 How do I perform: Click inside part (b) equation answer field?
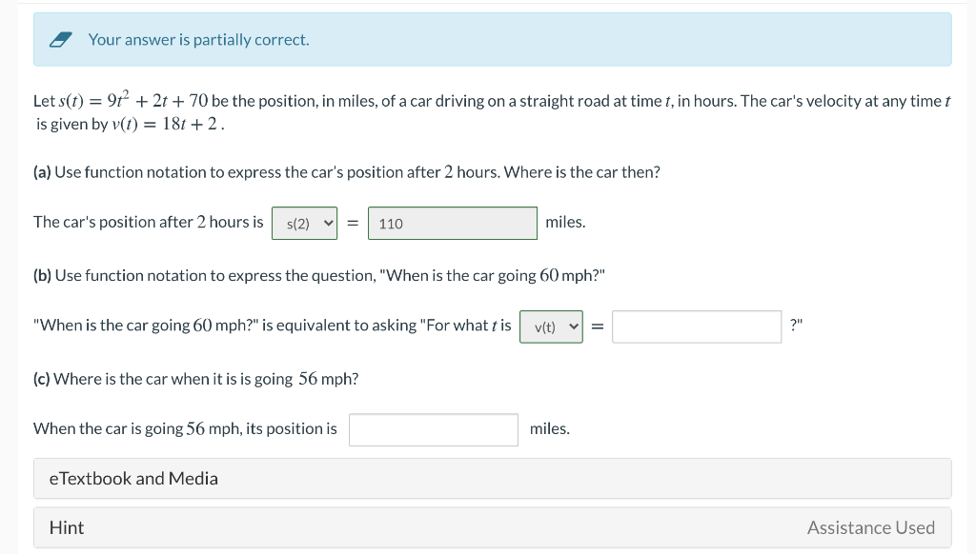click(697, 326)
